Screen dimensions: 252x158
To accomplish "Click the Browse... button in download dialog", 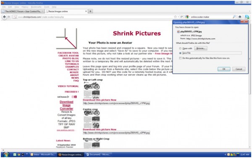I will (x=201, y=48).
